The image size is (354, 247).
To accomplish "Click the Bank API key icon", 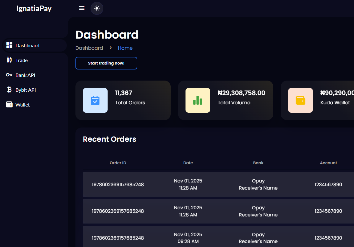I will tap(9, 75).
